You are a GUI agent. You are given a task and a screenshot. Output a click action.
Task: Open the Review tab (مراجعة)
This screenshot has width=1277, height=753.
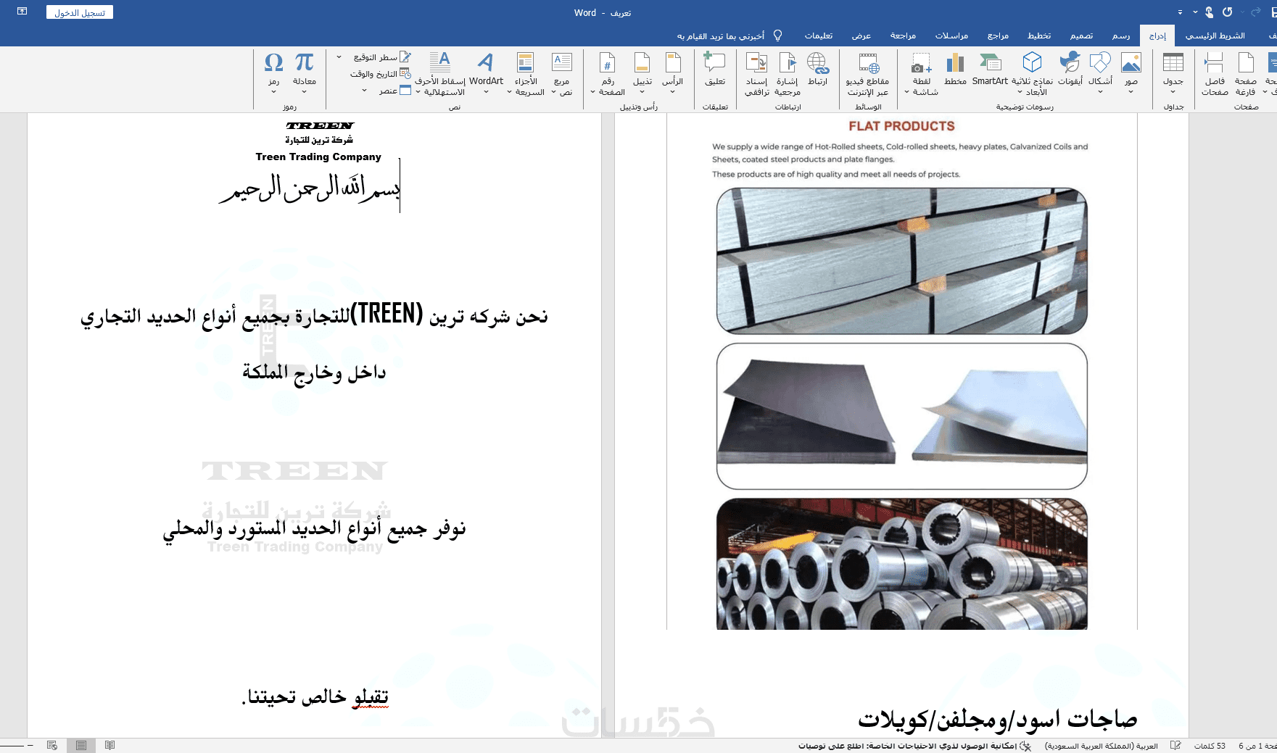(903, 36)
